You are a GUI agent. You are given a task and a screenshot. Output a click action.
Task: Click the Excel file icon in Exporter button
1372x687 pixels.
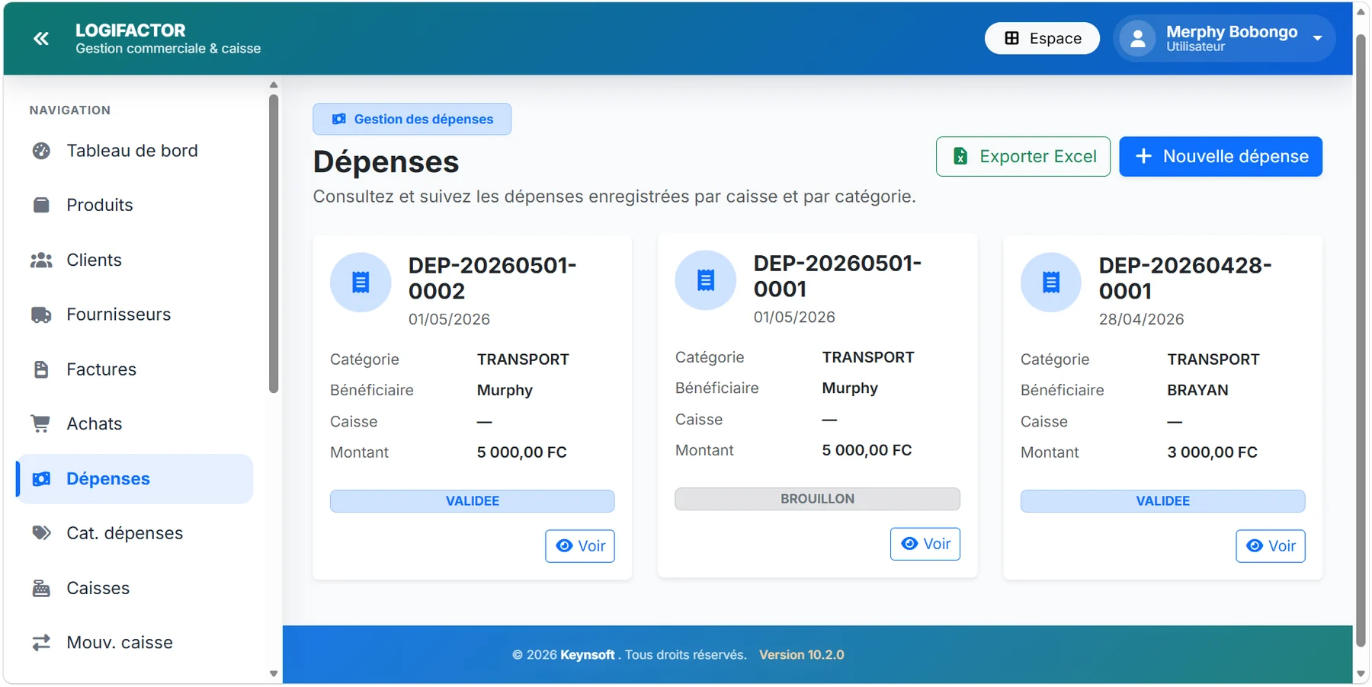click(960, 157)
